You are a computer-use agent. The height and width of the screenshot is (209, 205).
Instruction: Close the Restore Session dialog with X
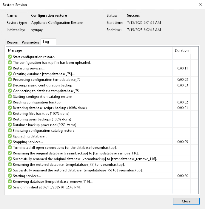200,4
